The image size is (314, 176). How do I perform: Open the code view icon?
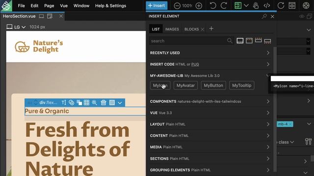click(x=267, y=5)
